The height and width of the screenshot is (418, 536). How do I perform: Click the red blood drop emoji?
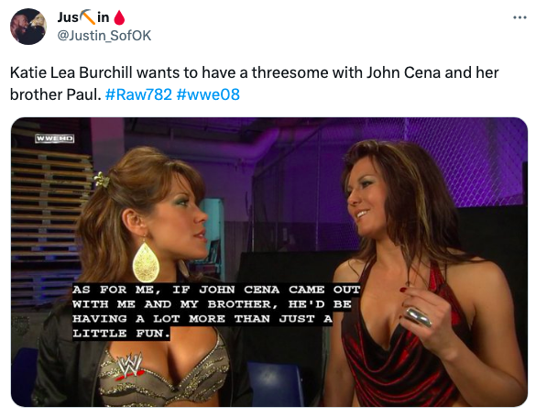119,17
